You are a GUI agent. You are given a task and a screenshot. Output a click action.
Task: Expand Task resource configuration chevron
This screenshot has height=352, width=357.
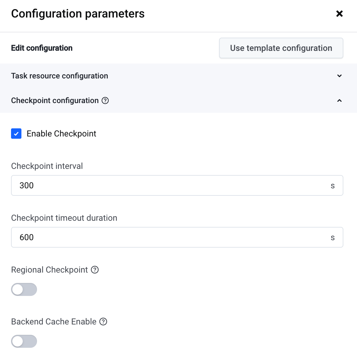[x=339, y=76]
